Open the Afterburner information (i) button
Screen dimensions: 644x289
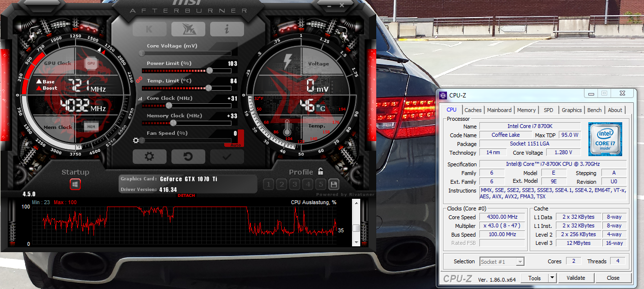[x=227, y=29]
